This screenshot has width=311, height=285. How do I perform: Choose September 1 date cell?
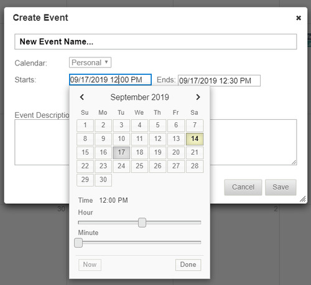(x=85, y=125)
